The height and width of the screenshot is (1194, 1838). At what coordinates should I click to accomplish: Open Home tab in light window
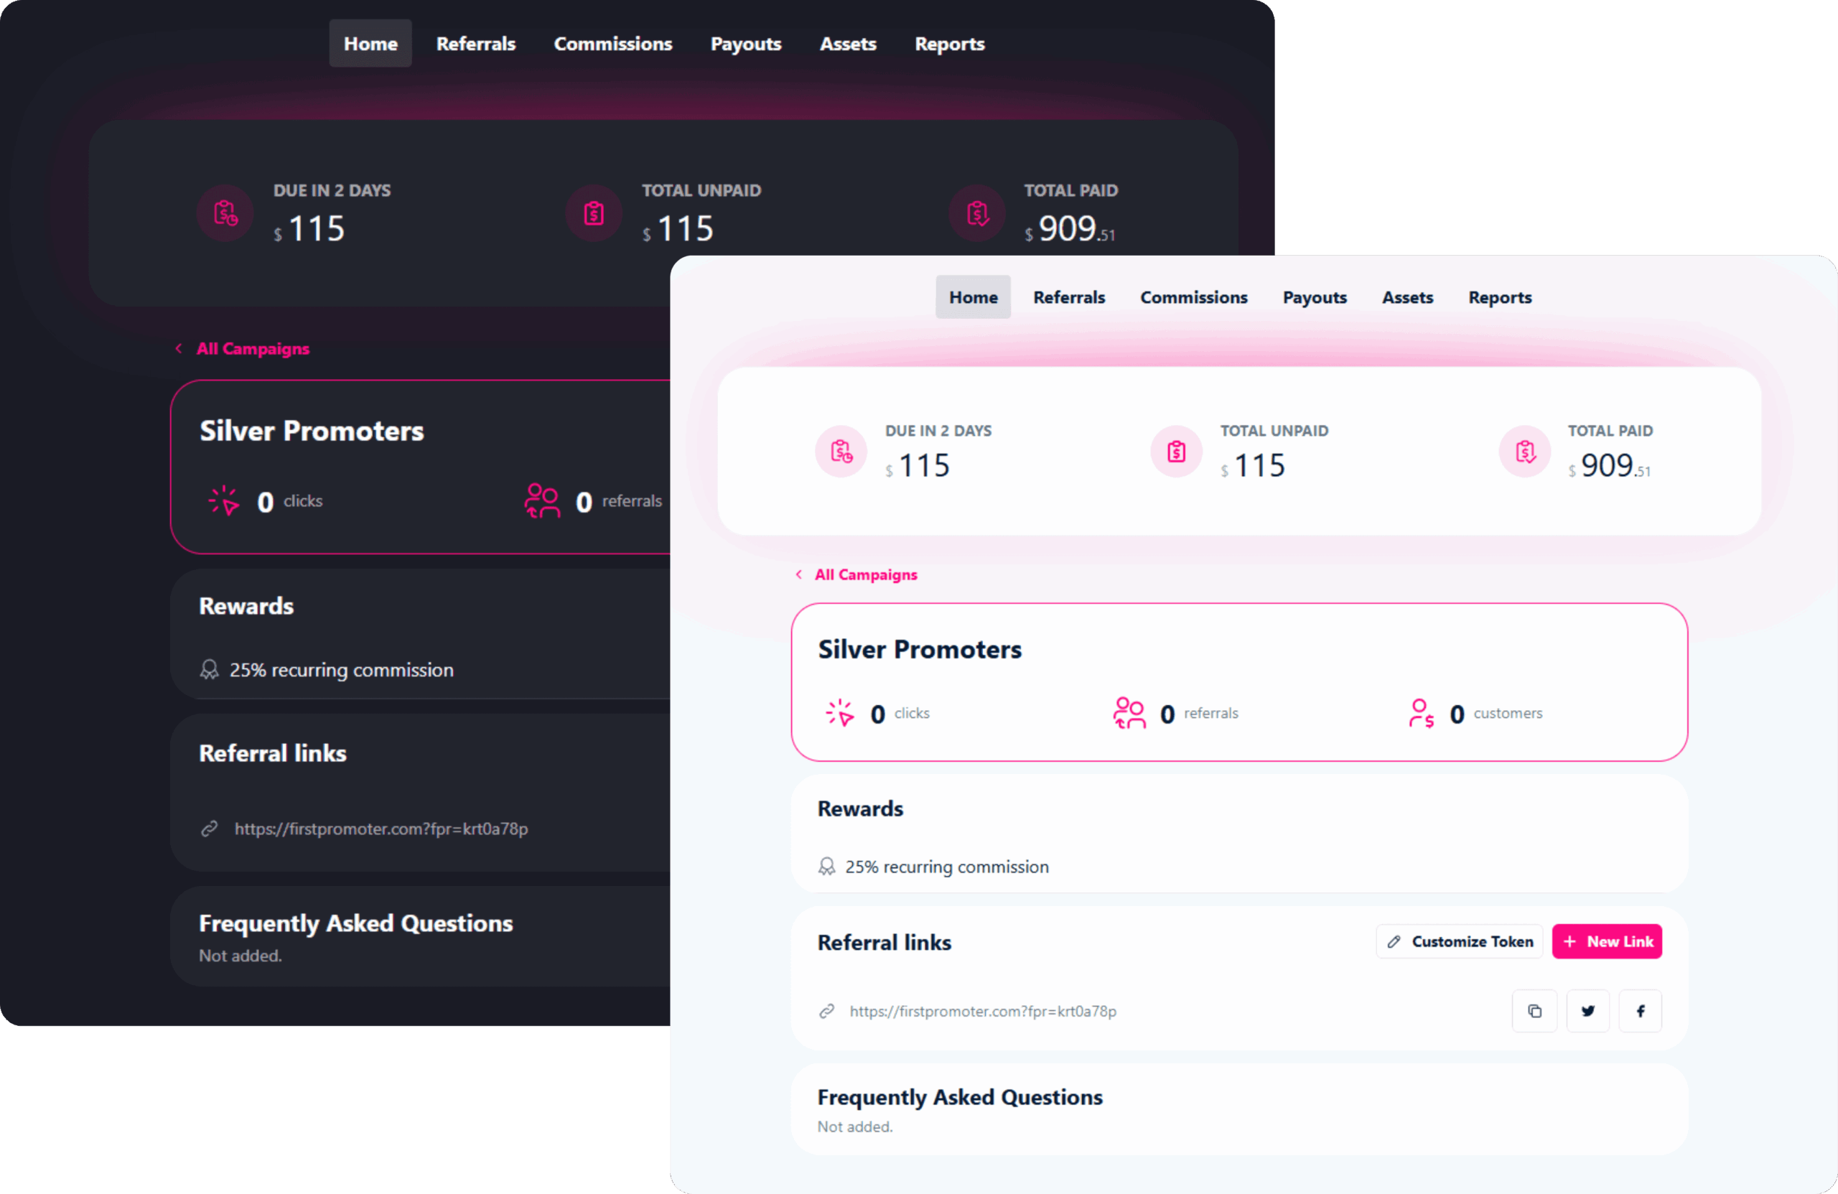tap(973, 297)
